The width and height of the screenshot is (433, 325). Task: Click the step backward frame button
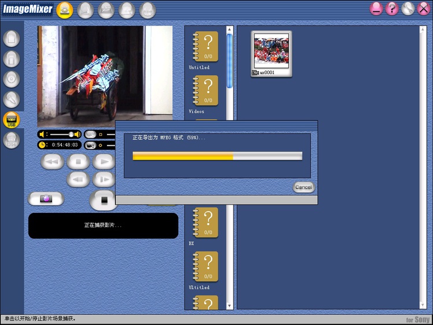[x=78, y=179]
